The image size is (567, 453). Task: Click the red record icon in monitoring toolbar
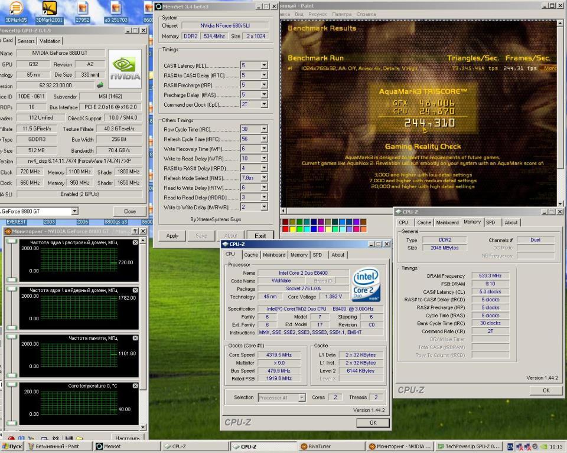(11, 438)
